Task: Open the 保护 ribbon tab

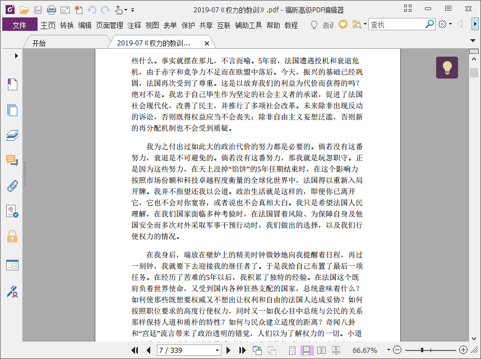Action: click(188, 25)
